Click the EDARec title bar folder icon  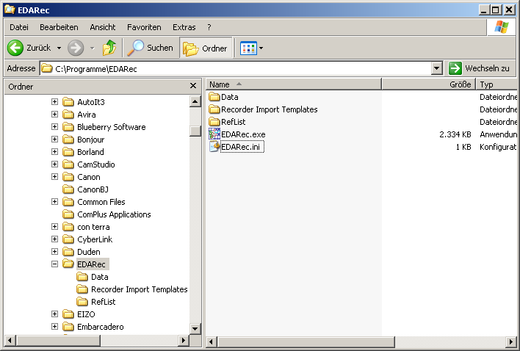(x=10, y=10)
